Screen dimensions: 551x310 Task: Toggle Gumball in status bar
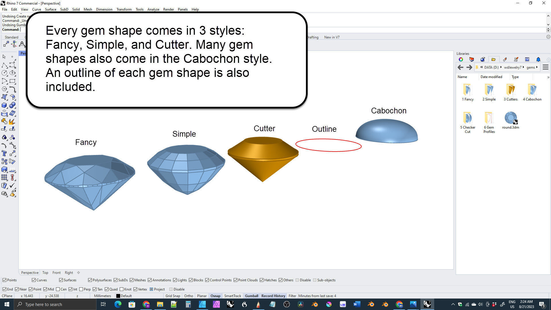click(x=251, y=296)
